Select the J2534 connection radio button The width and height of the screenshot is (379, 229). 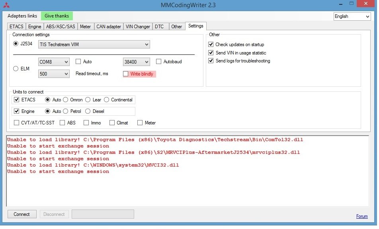tap(16, 44)
